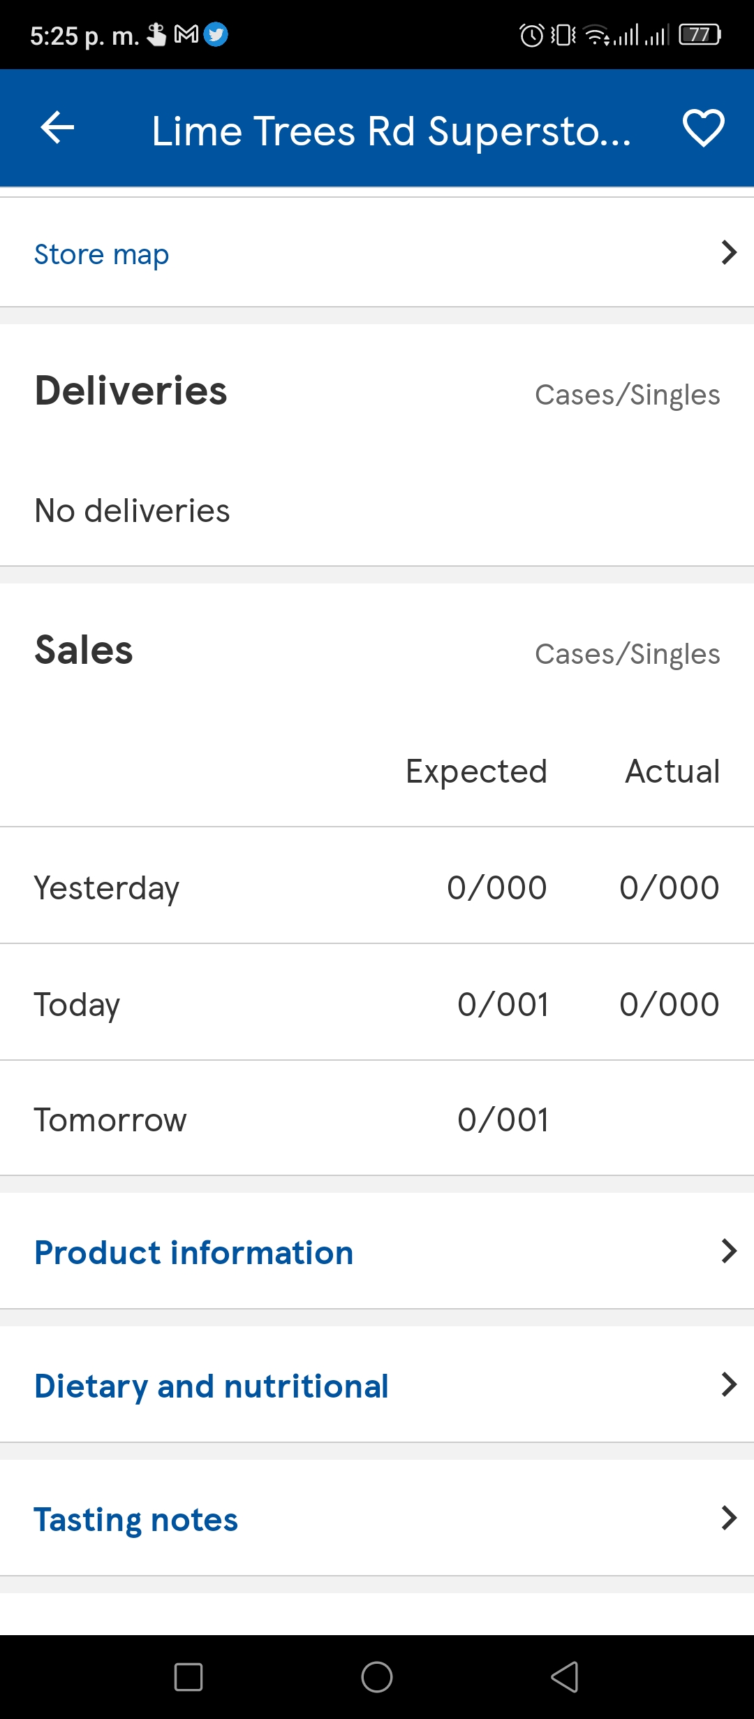
Task: Select Today's expected sales value
Action: point(503,1004)
